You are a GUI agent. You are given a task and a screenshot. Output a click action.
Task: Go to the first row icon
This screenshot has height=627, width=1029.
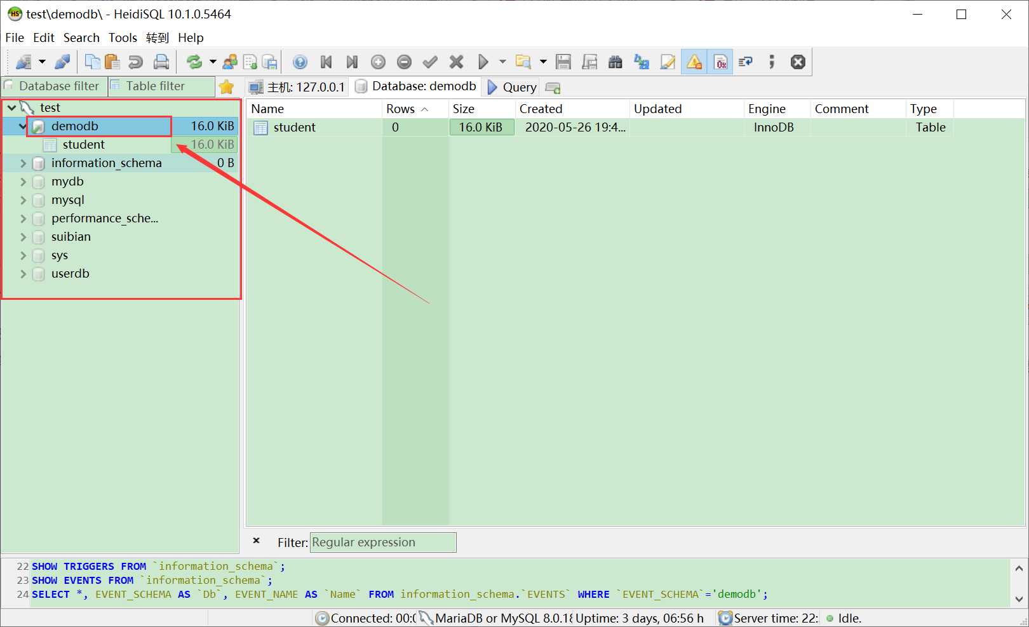pos(326,62)
